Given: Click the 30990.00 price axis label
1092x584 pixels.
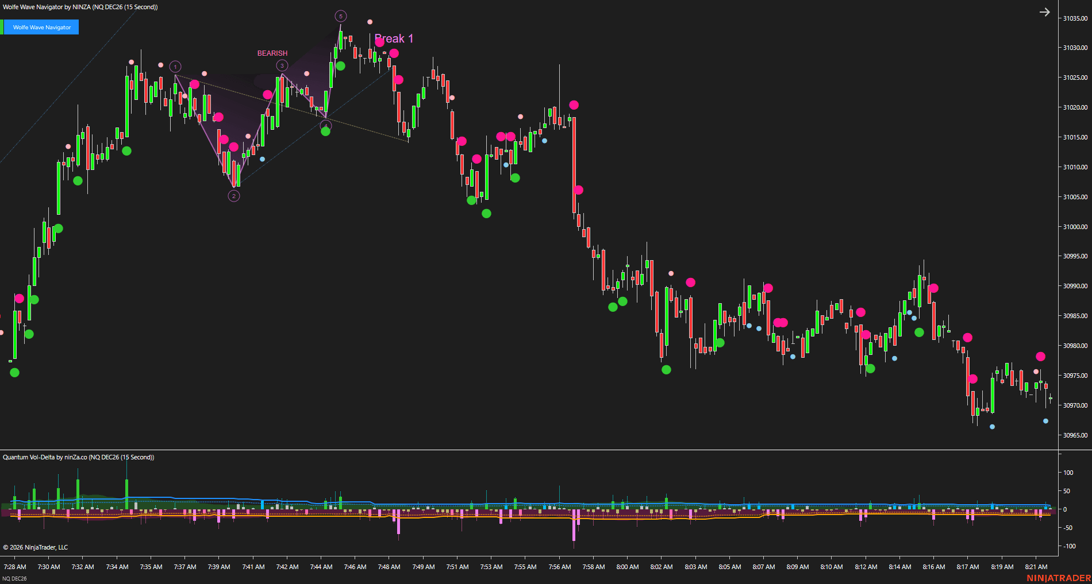Looking at the screenshot, I should point(1075,286).
